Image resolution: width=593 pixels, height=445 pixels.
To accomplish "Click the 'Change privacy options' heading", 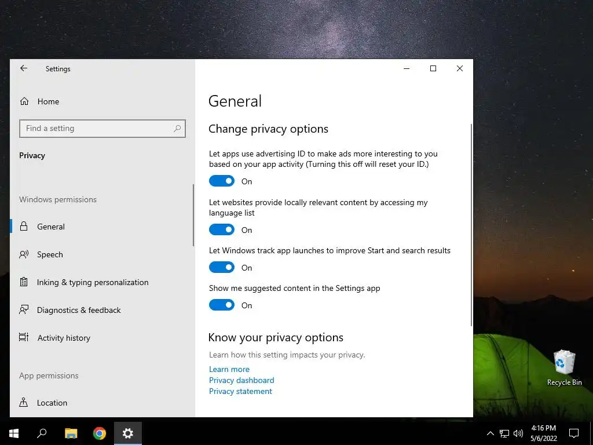I will click(268, 129).
